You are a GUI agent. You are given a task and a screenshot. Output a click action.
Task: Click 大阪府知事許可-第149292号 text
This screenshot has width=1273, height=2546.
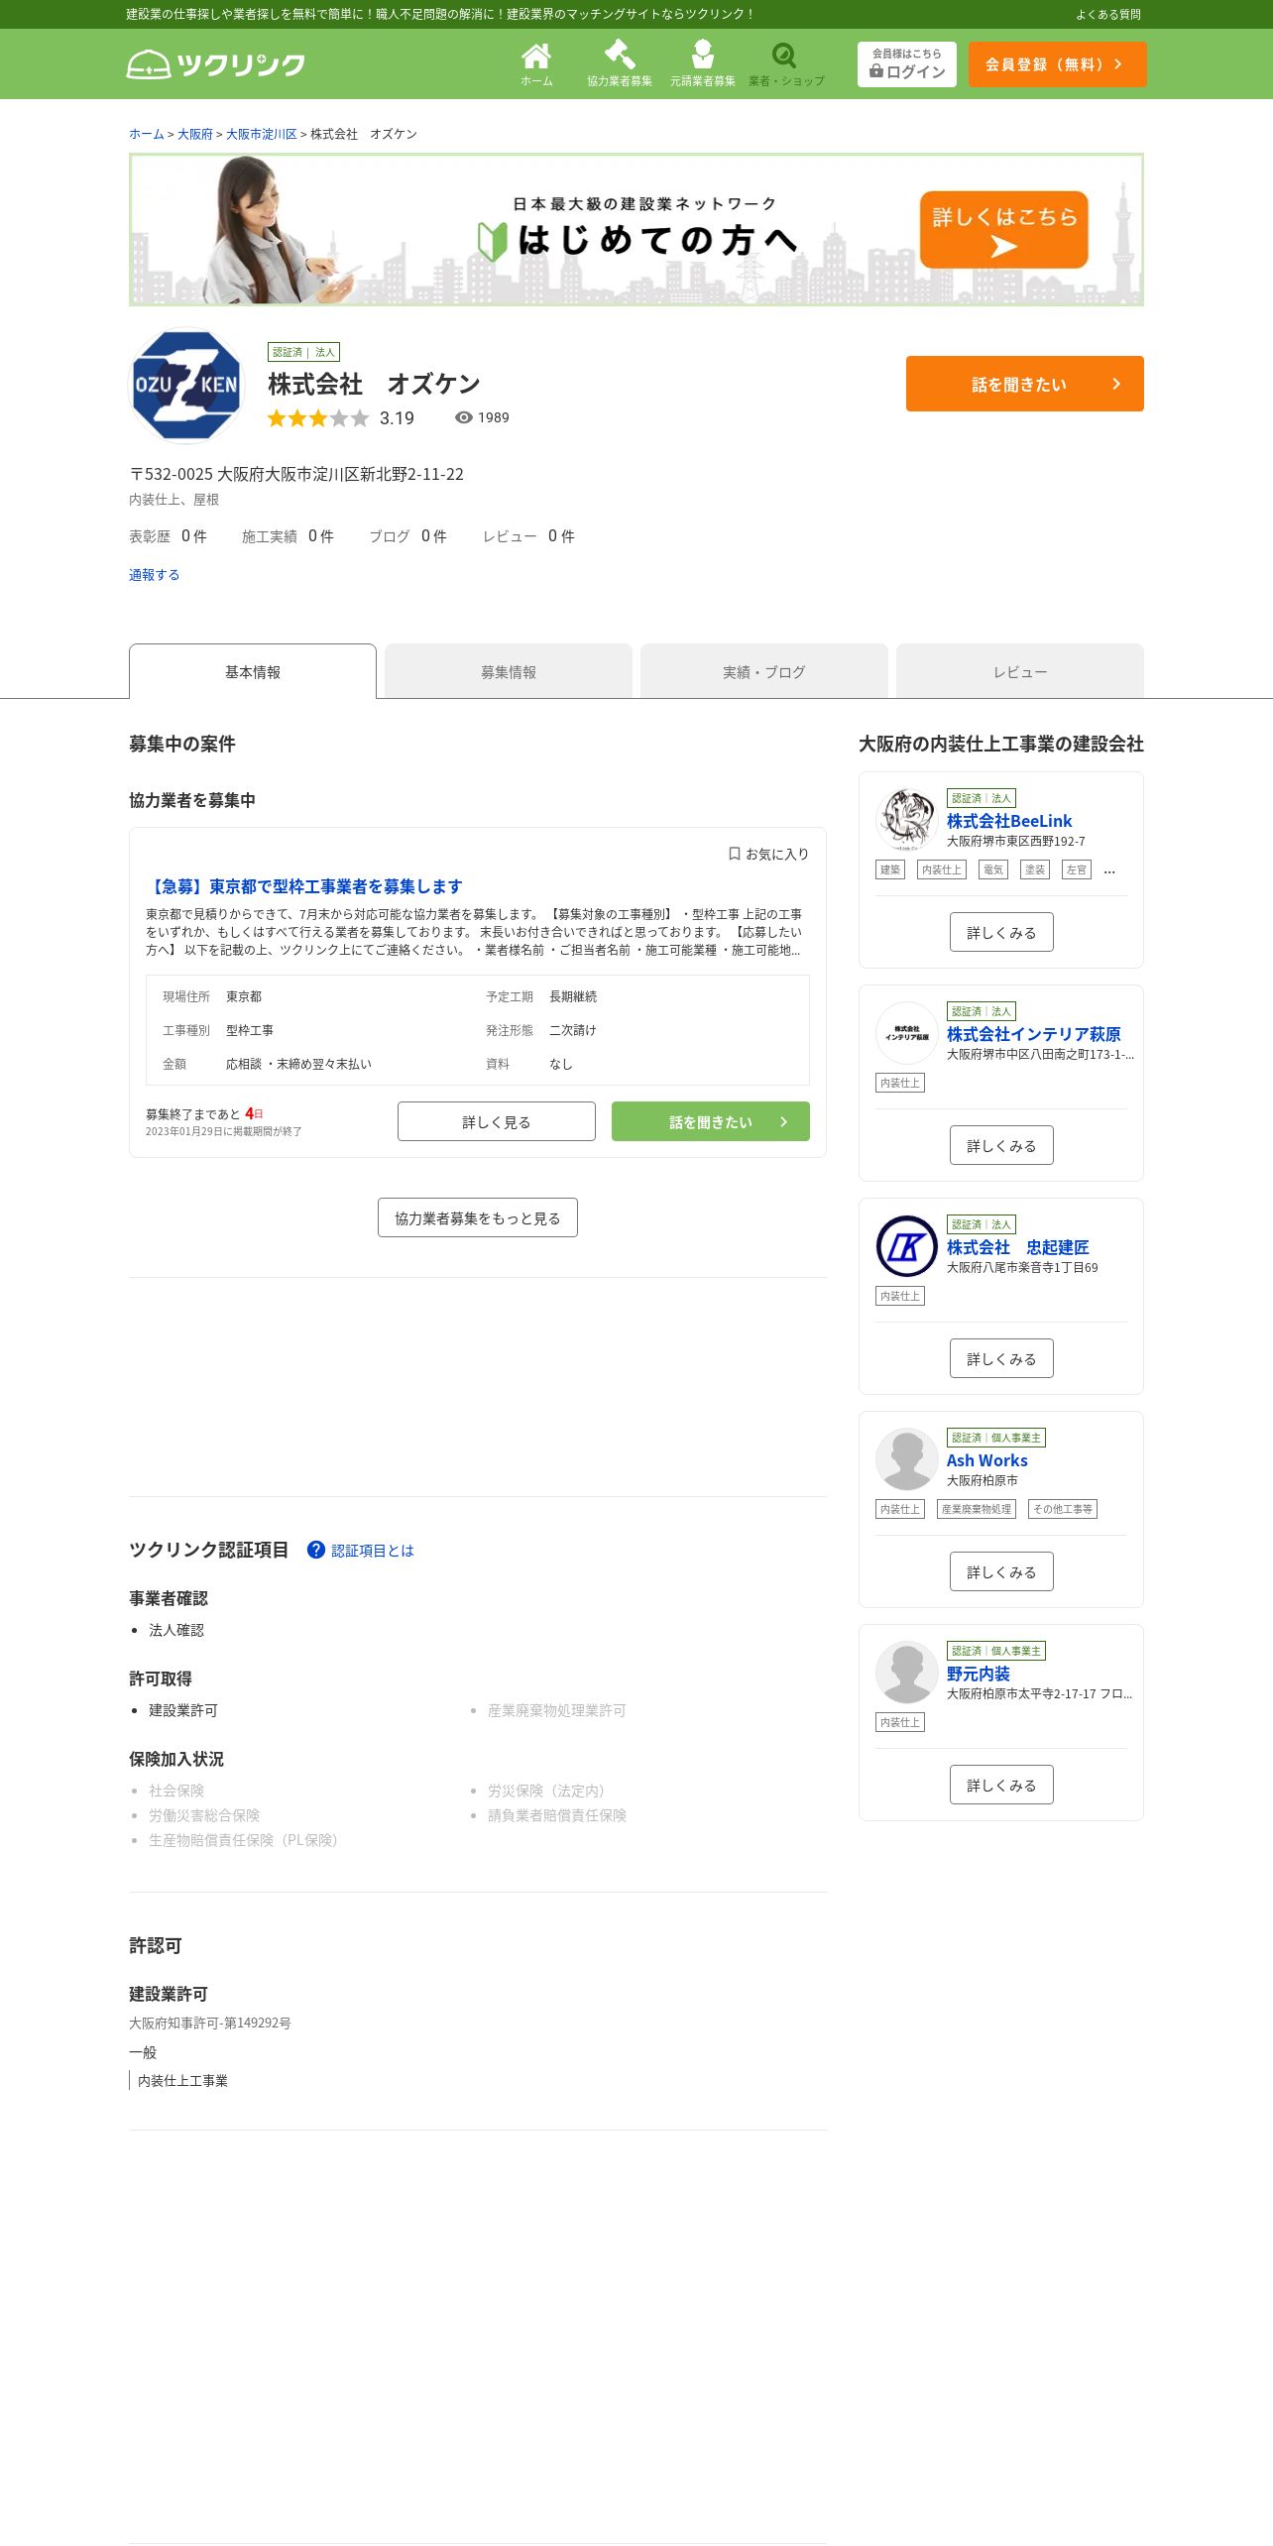[210, 2023]
